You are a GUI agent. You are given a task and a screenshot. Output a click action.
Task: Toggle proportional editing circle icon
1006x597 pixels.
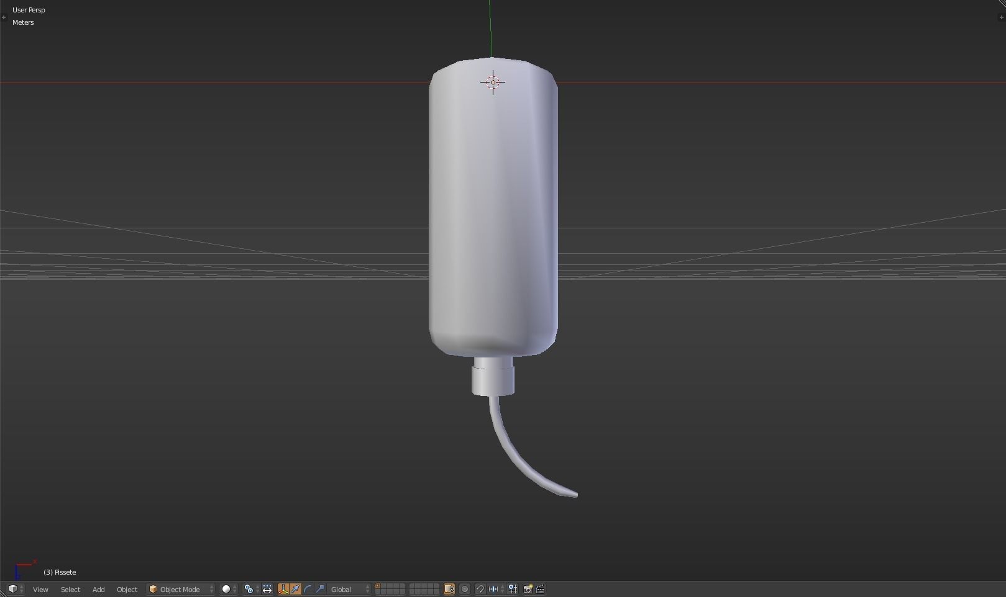coord(465,589)
